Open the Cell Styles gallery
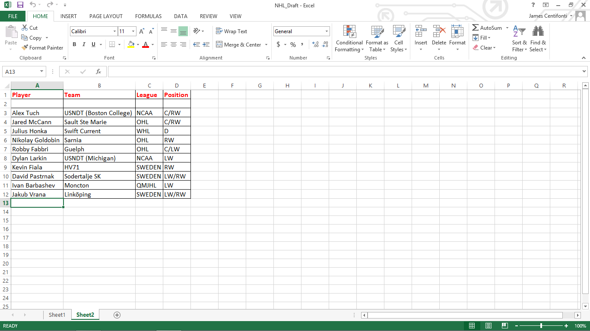This screenshot has height=331, width=590. tap(399, 38)
